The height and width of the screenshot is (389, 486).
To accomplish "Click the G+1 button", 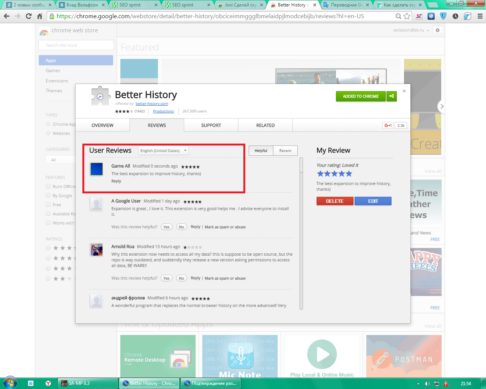I will (x=388, y=125).
